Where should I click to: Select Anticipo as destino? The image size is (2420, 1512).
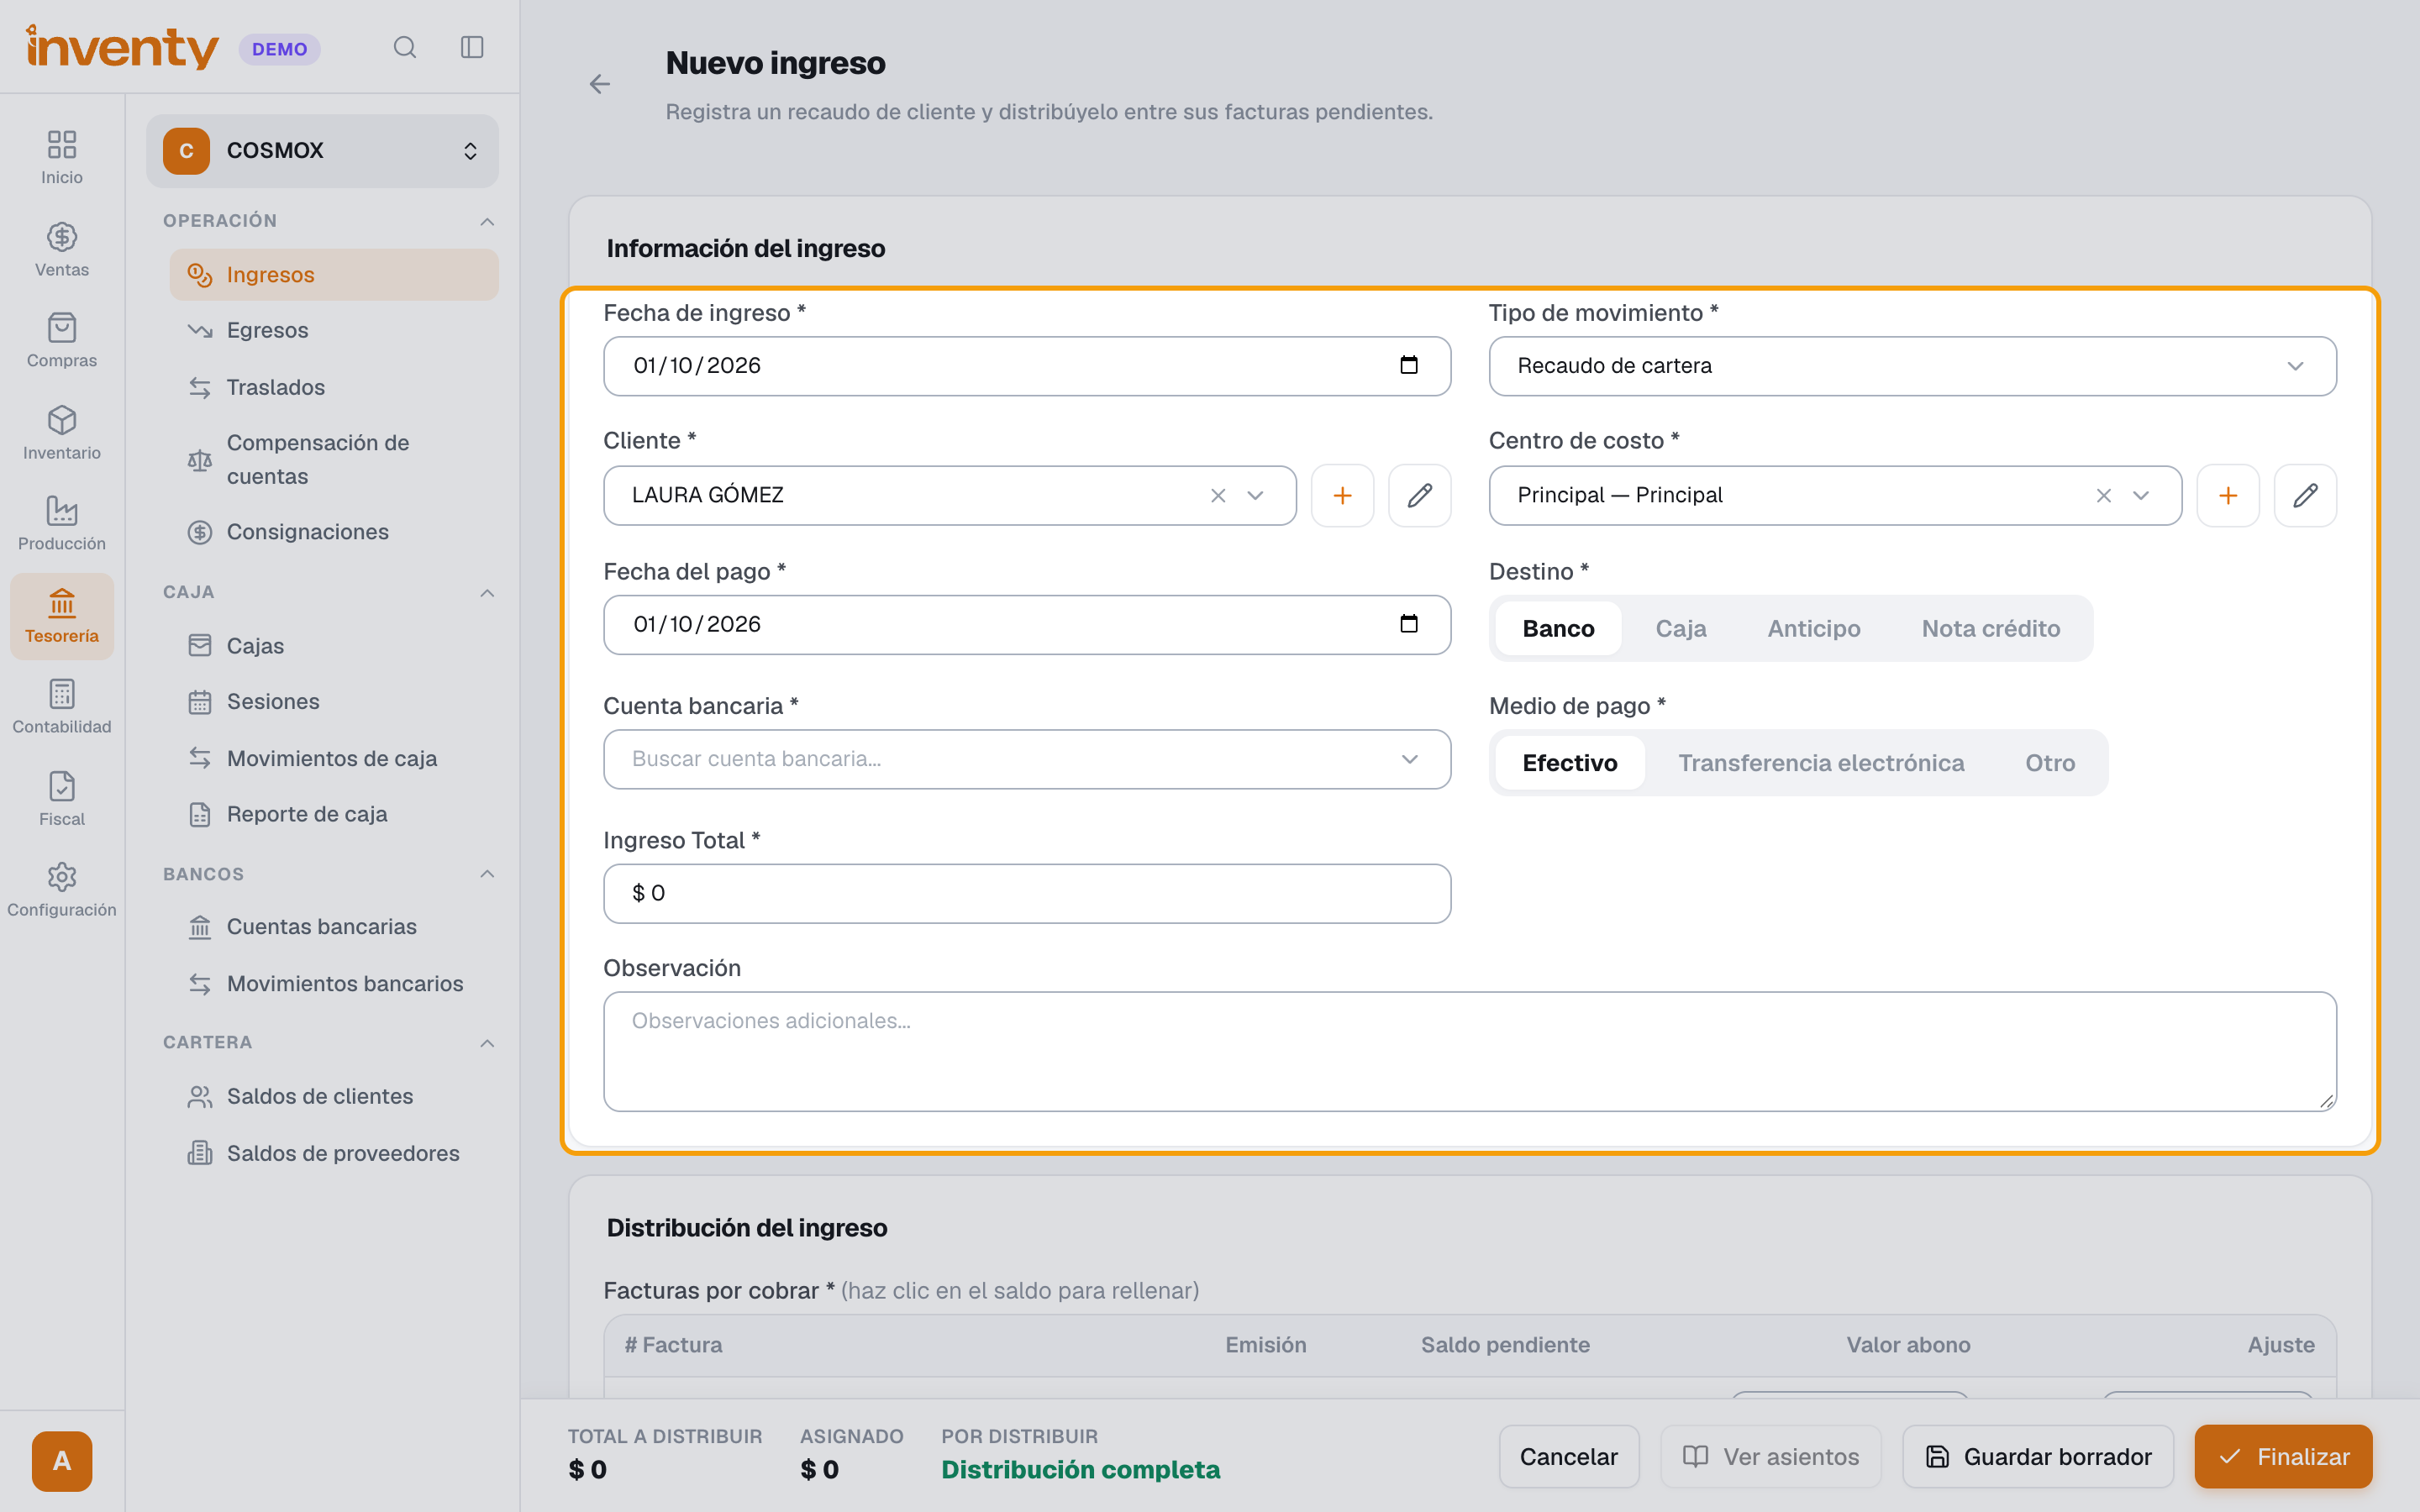tap(1814, 628)
